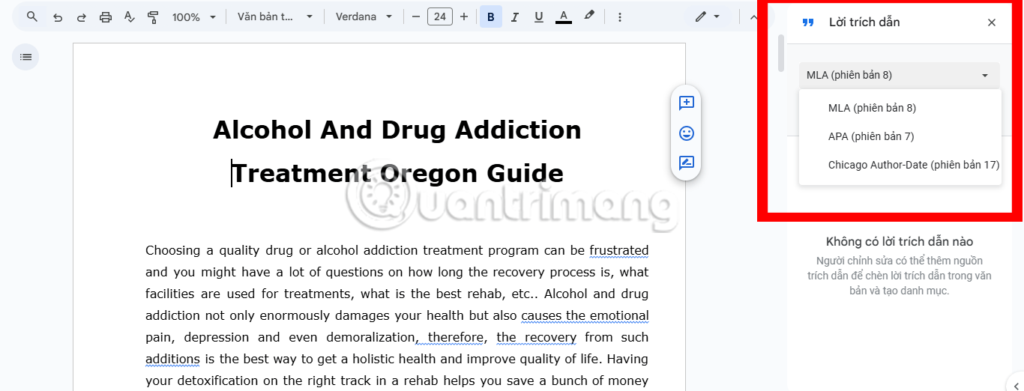Click the suggest edits icon
Screen dimensions: 1024x391
pyautogui.click(x=686, y=163)
